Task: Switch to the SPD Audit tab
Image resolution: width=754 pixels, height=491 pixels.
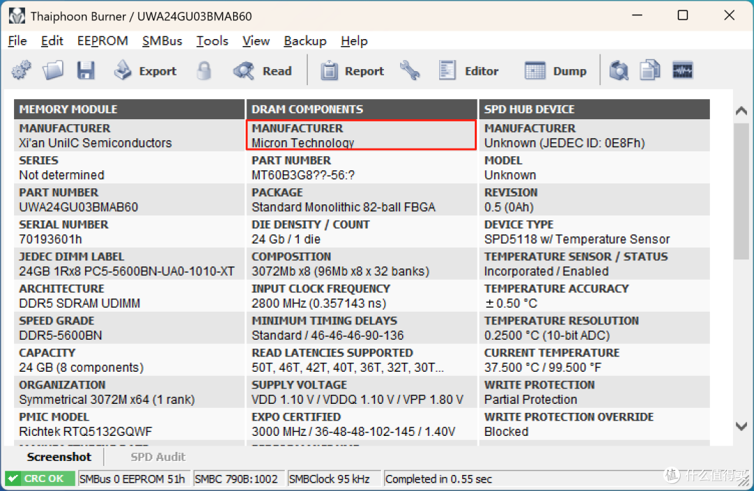Action: [158, 457]
